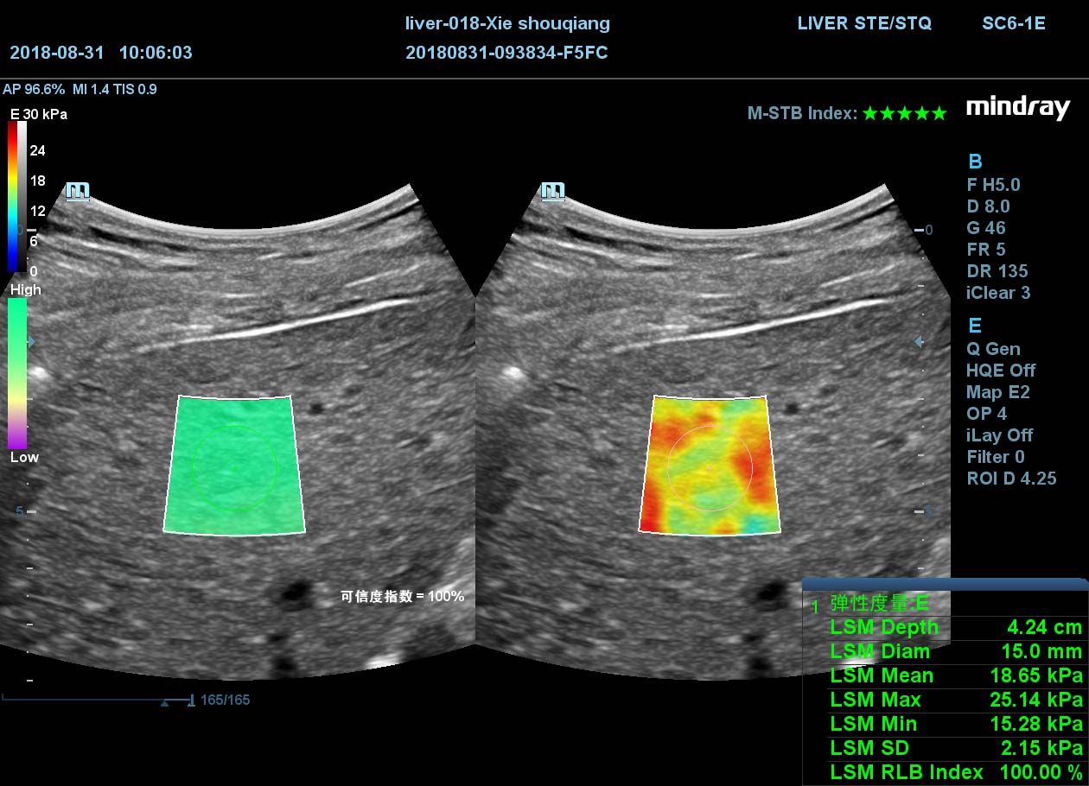Click the Filter 0 parameter
This screenshot has height=786, width=1089.
(x=995, y=457)
